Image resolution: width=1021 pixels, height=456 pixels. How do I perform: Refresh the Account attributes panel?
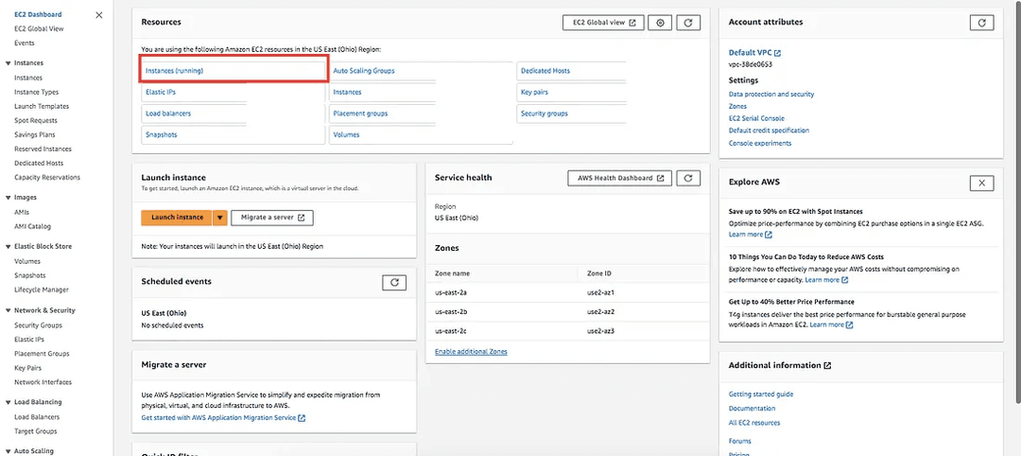tap(982, 22)
